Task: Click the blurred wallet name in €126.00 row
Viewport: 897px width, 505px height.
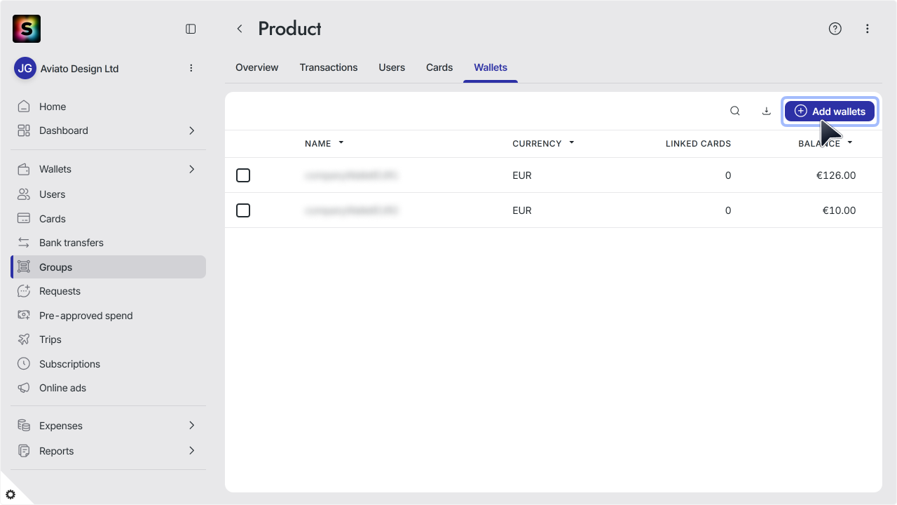Action: [351, 175]
